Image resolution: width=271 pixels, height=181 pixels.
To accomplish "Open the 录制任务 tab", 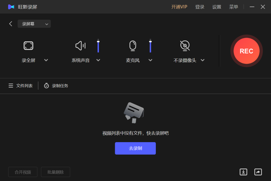I will point(56,86).
